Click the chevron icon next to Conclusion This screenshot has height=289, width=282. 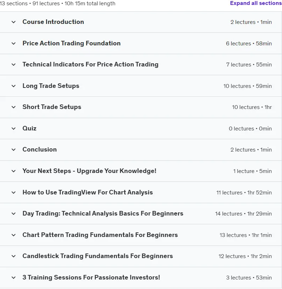[13, 150]
